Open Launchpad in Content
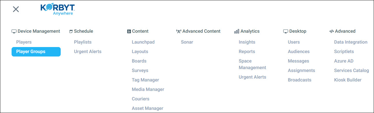Viewport: 374px width, 113px height. 143,42
